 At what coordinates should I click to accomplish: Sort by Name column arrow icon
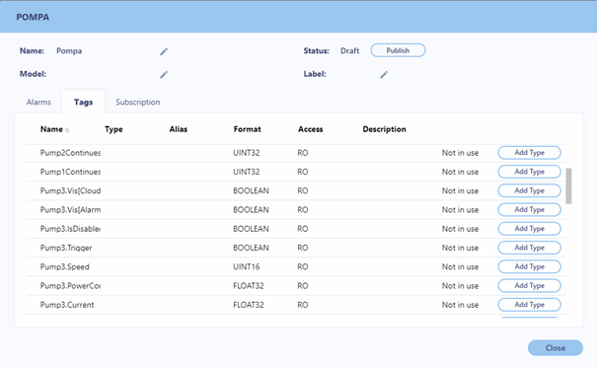pyautogui.click(x=67, y=130)
